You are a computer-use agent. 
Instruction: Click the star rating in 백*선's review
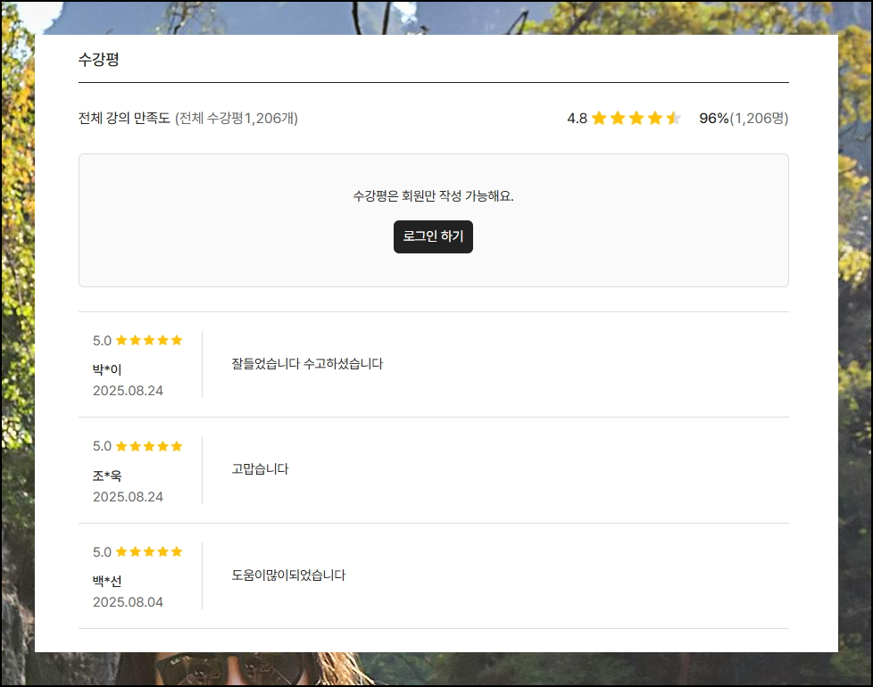coord(149,551)
